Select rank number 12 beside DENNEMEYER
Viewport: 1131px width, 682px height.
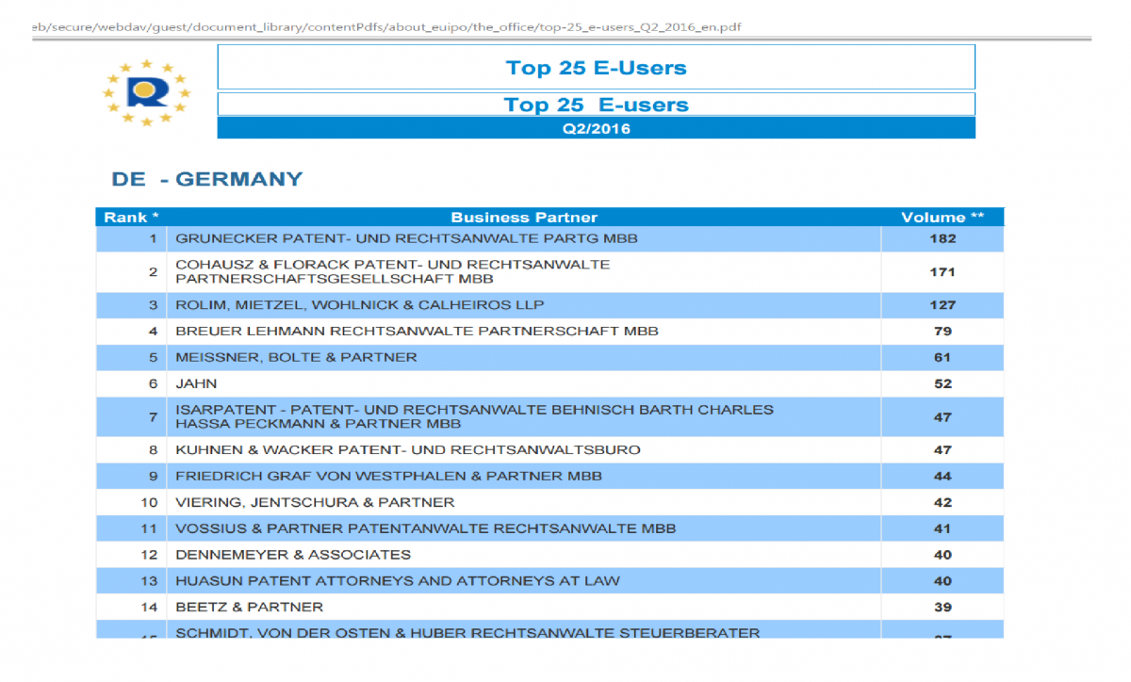pos(149,554)
